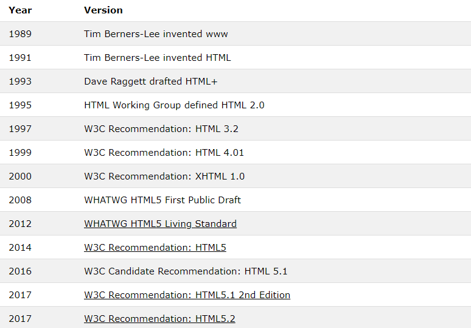Image resolution: width=471 pixels, height=328 pixels.
Task: Click 'HTML Working Group defined HTML 2.0'
Action: (x=174, y=105)
